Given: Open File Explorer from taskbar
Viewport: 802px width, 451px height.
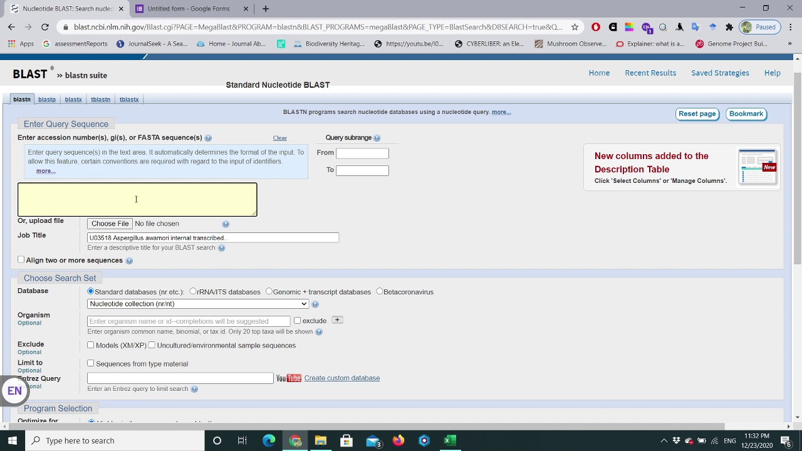Looking at the screenshot, I should [x=320, y=440].
